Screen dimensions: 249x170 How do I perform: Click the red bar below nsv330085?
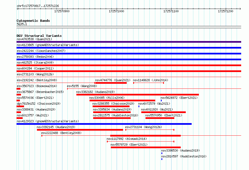click(x=122, y=100)
